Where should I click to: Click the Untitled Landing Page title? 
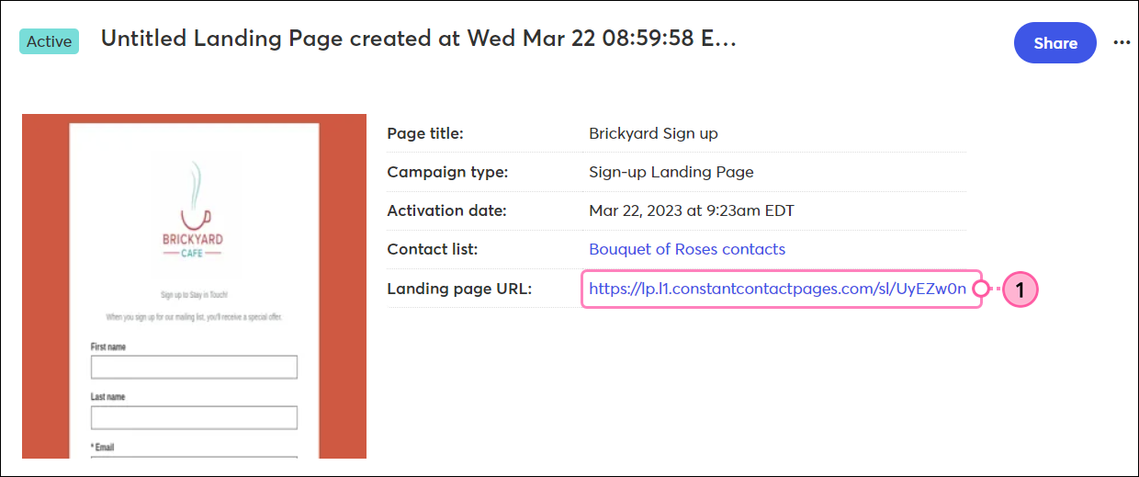pos(418,39)
